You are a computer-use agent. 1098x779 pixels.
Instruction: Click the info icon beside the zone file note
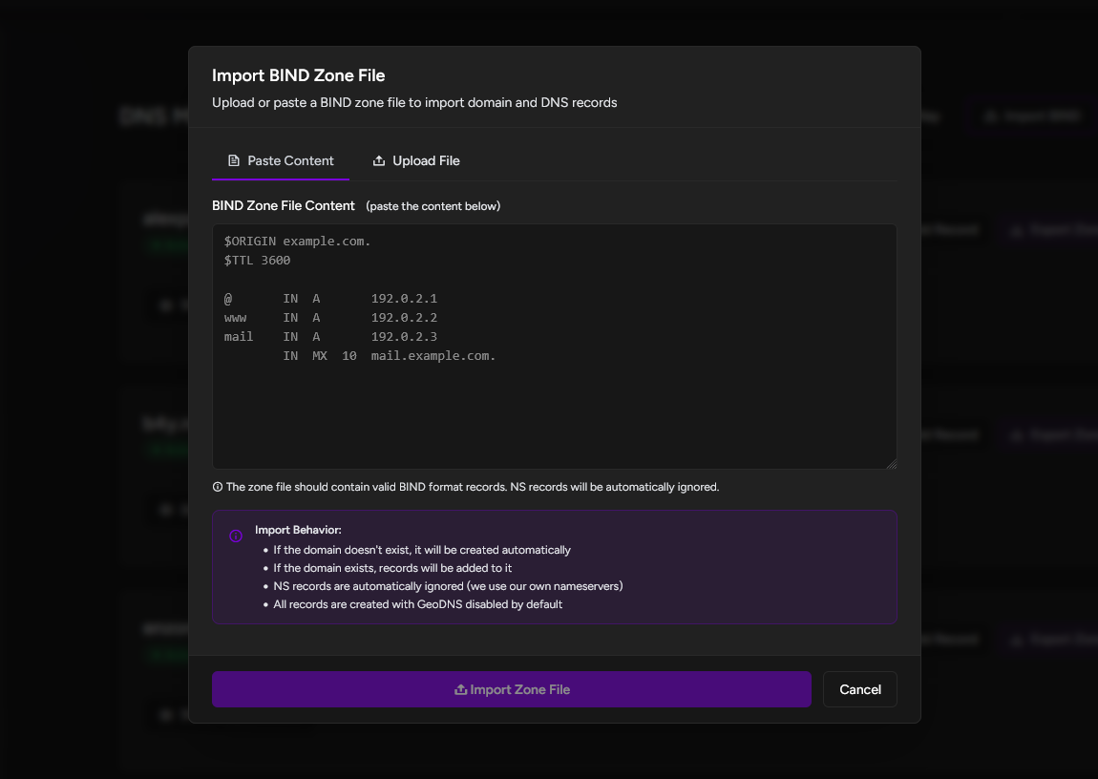tap(217, 487)
